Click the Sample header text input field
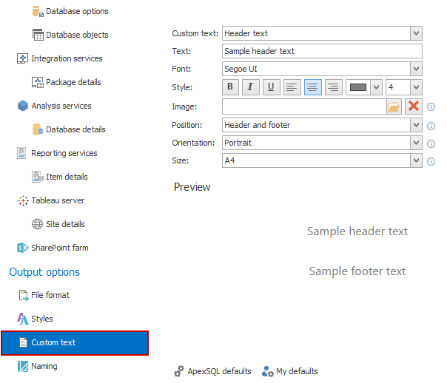Viewport: 447px width, 383px height. (x=322, y=51)
